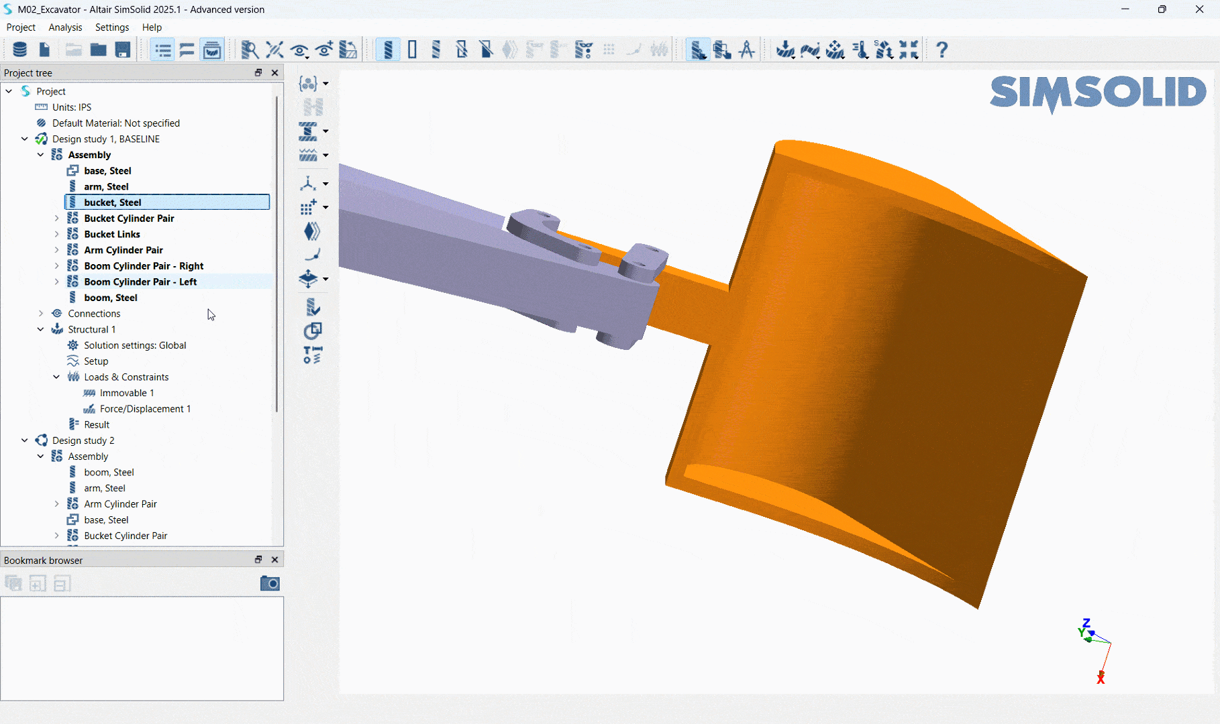Image resolution: width=1220 pixels, height=724 pixels.
Task: Expand the Bucket Cylinder Pair in study 1
Action: pyautogui.click(x=56, y=218)
